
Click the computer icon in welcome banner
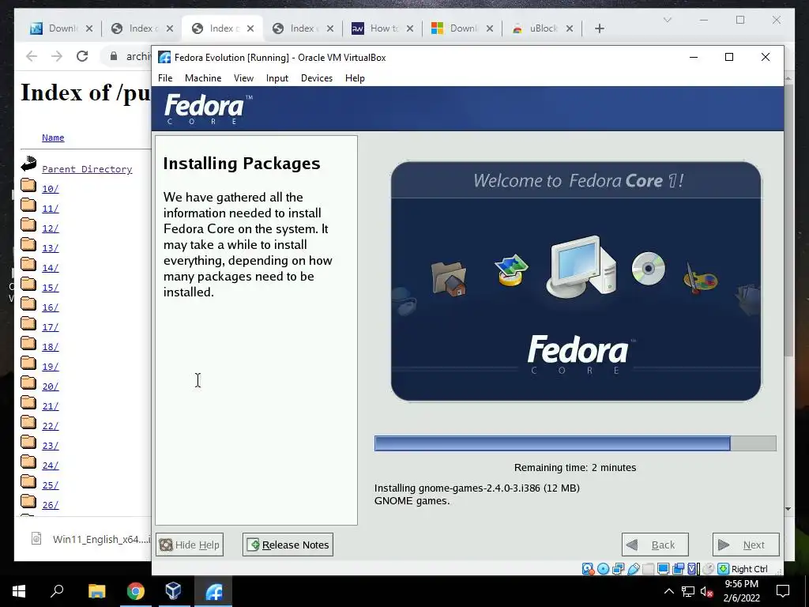pos(581,267)
